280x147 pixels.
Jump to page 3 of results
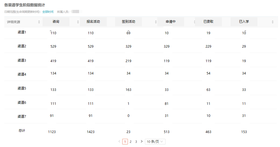(136, 142)
